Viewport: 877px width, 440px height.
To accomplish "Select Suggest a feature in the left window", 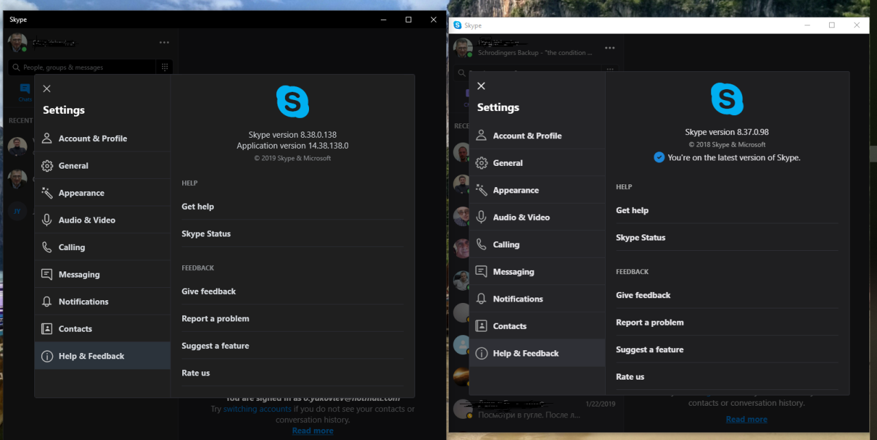I will point(293,346).
